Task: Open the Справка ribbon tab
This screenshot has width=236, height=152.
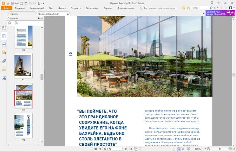Action: (x=108, y=8)
